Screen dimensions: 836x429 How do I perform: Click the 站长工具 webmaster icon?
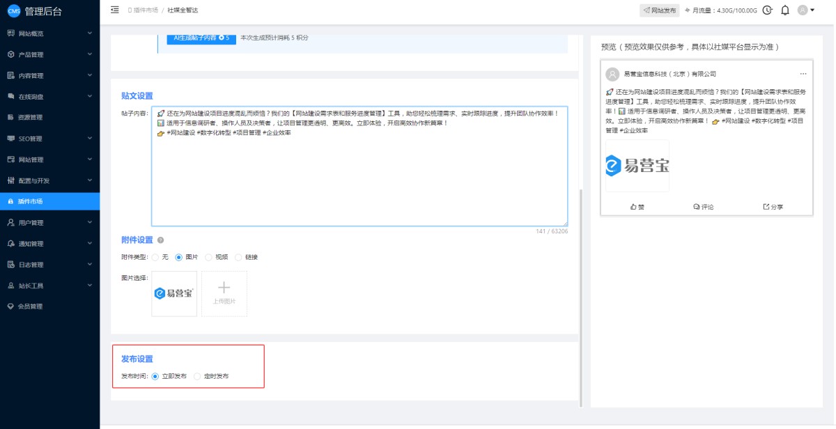(11, 286)
